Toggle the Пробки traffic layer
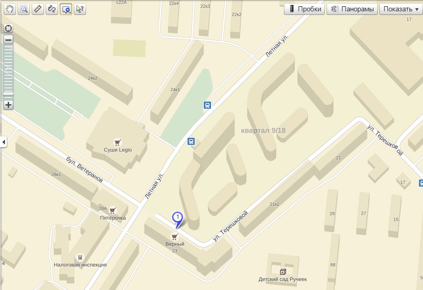Screen dimensions: 423x290 304,9
